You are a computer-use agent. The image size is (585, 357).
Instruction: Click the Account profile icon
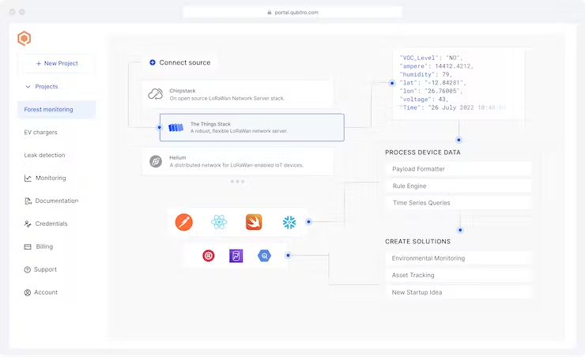click(x=27, y=292)
